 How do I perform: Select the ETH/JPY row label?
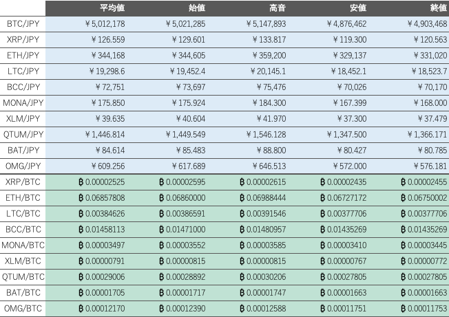tap(23, 55)
